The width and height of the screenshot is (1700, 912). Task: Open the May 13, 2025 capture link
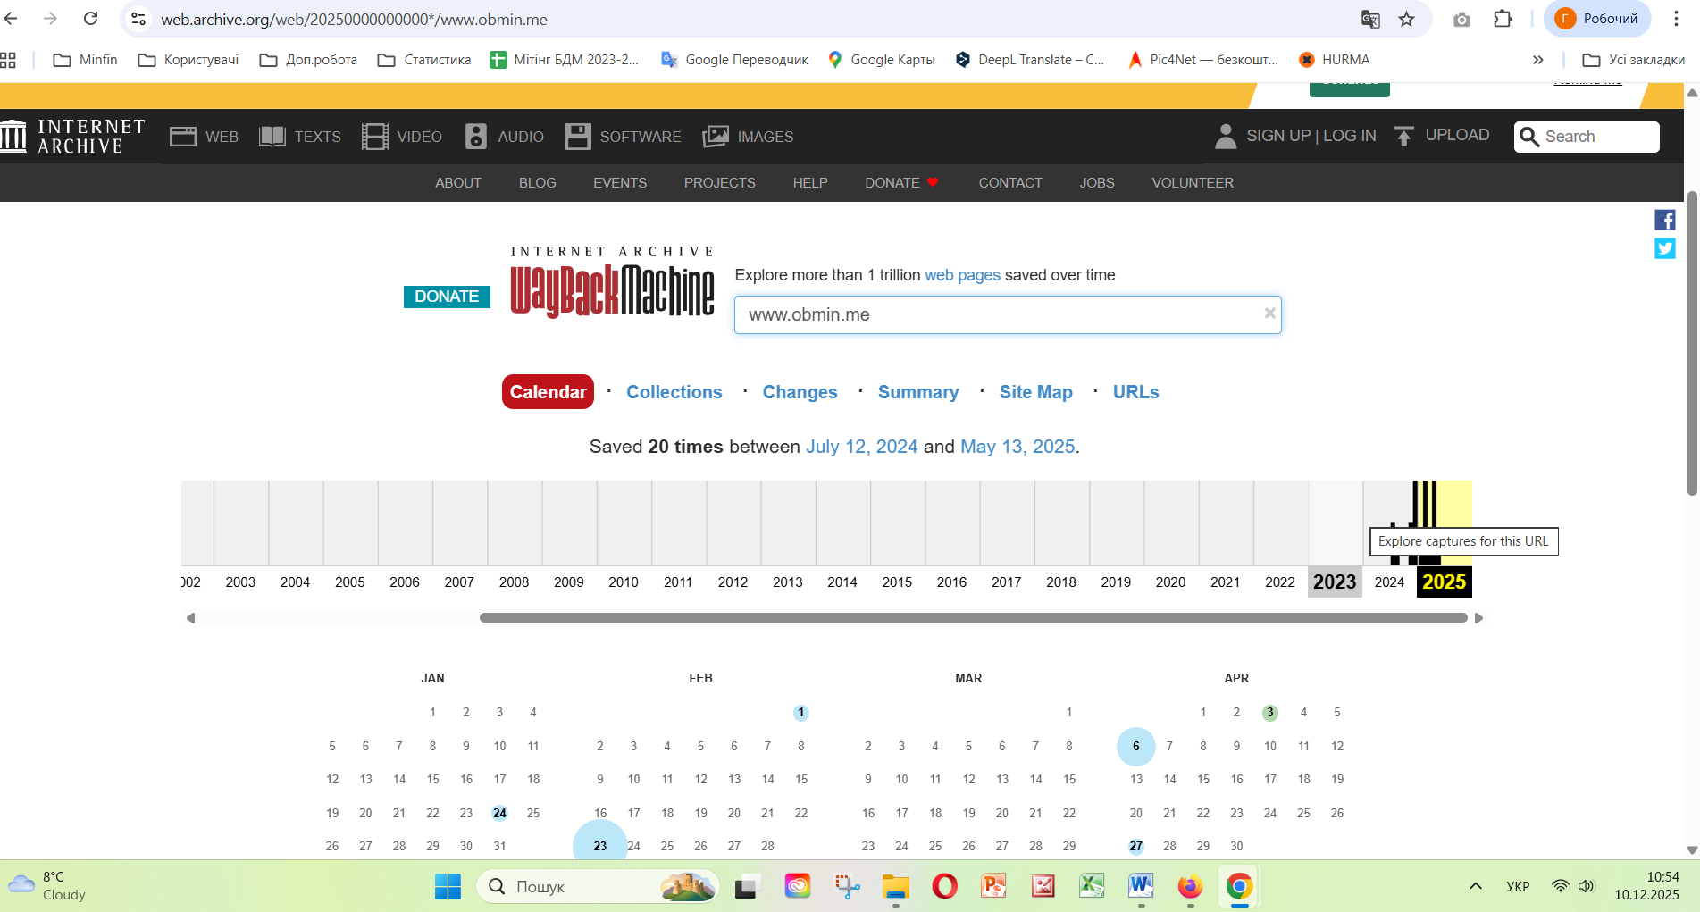point(1017,447)
